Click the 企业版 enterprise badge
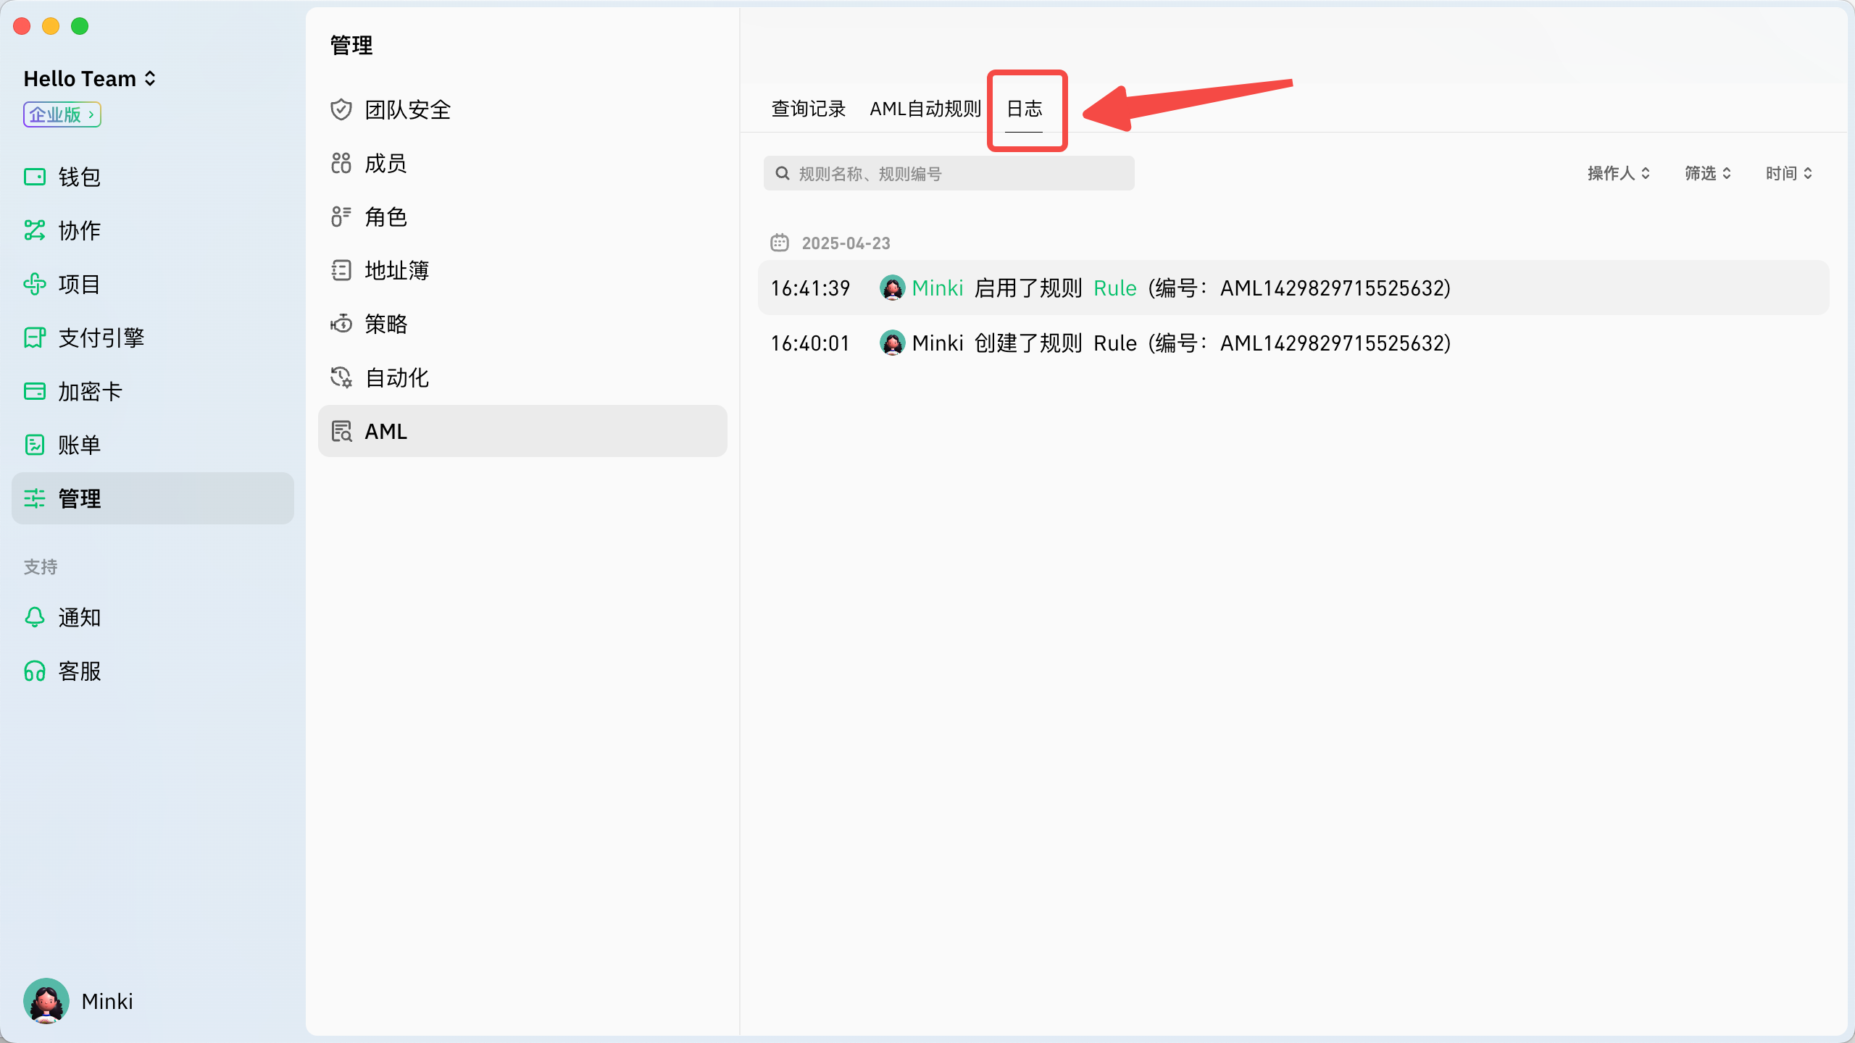This screenshot has height=1043, width=1855. (62, 114)
